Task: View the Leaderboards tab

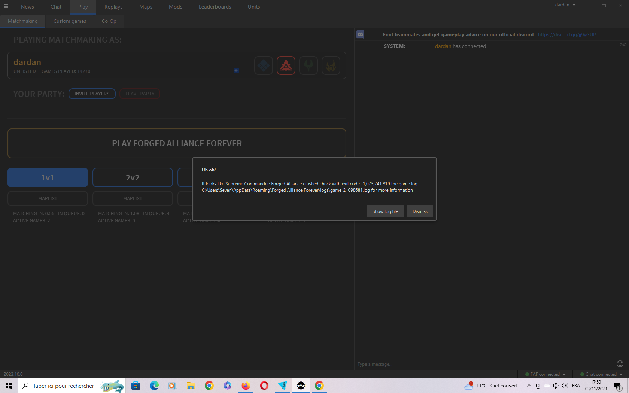Action: (215, 7)
